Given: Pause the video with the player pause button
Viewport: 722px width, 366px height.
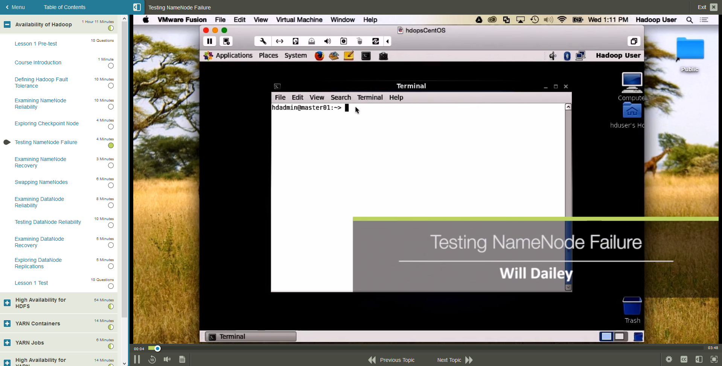Looking at the screenshot, I should pyautogui.click(x=137, y=360).
